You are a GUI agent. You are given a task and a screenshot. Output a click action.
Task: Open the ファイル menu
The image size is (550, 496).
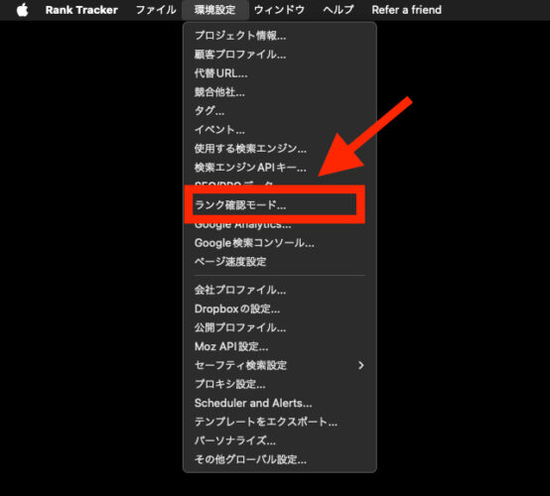coord(156,10)
